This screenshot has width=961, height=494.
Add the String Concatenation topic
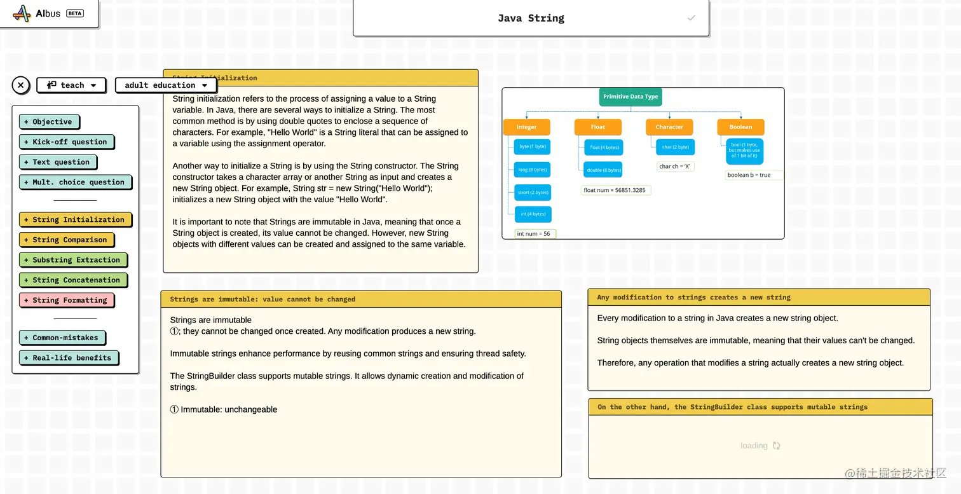click(x=72, y=280)
